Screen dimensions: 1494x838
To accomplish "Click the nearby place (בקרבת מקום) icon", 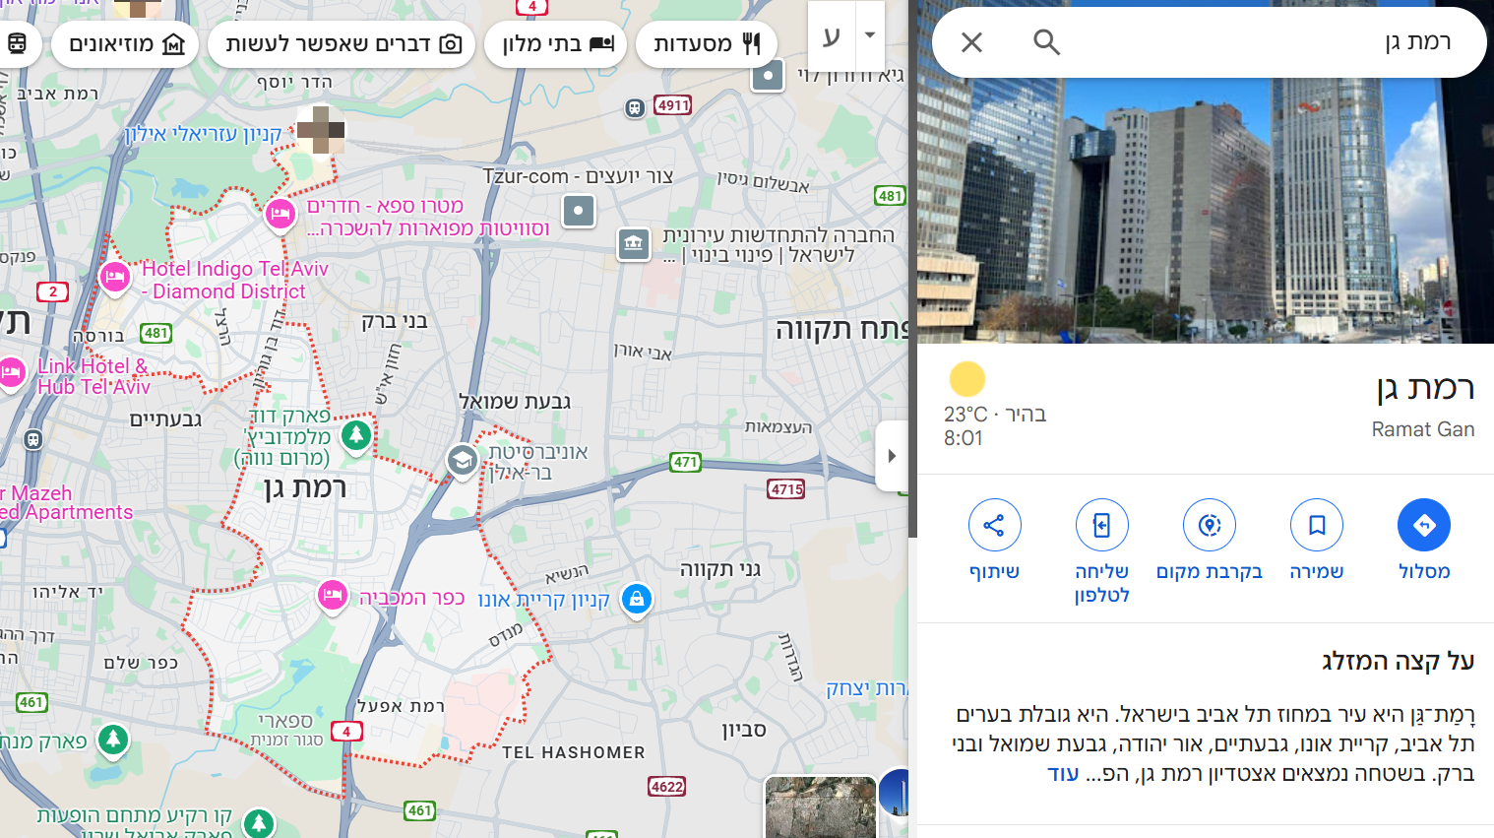I will coord(1210,525).
